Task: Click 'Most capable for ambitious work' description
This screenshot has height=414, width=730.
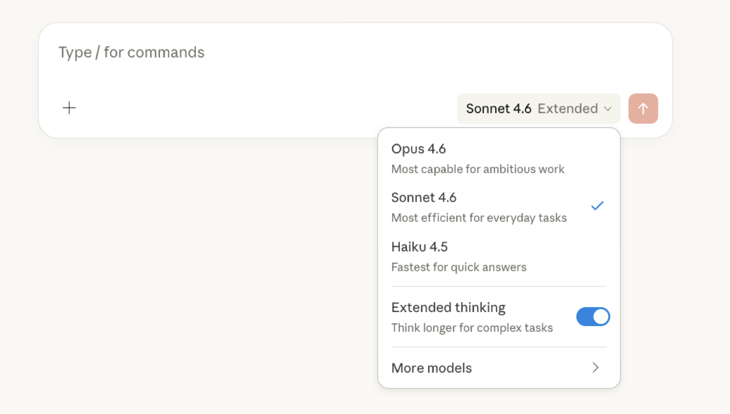Action: pyautogui.click(x=478, y=169)
